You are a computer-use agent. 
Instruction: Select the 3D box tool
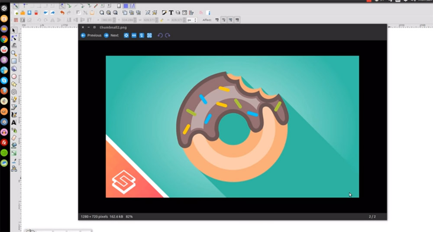14,69
